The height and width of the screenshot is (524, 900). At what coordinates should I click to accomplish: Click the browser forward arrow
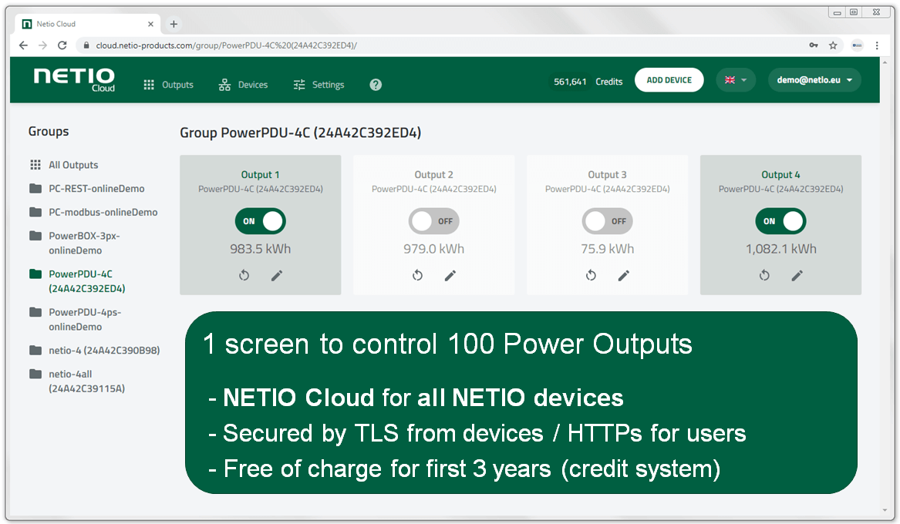point(42,45)
